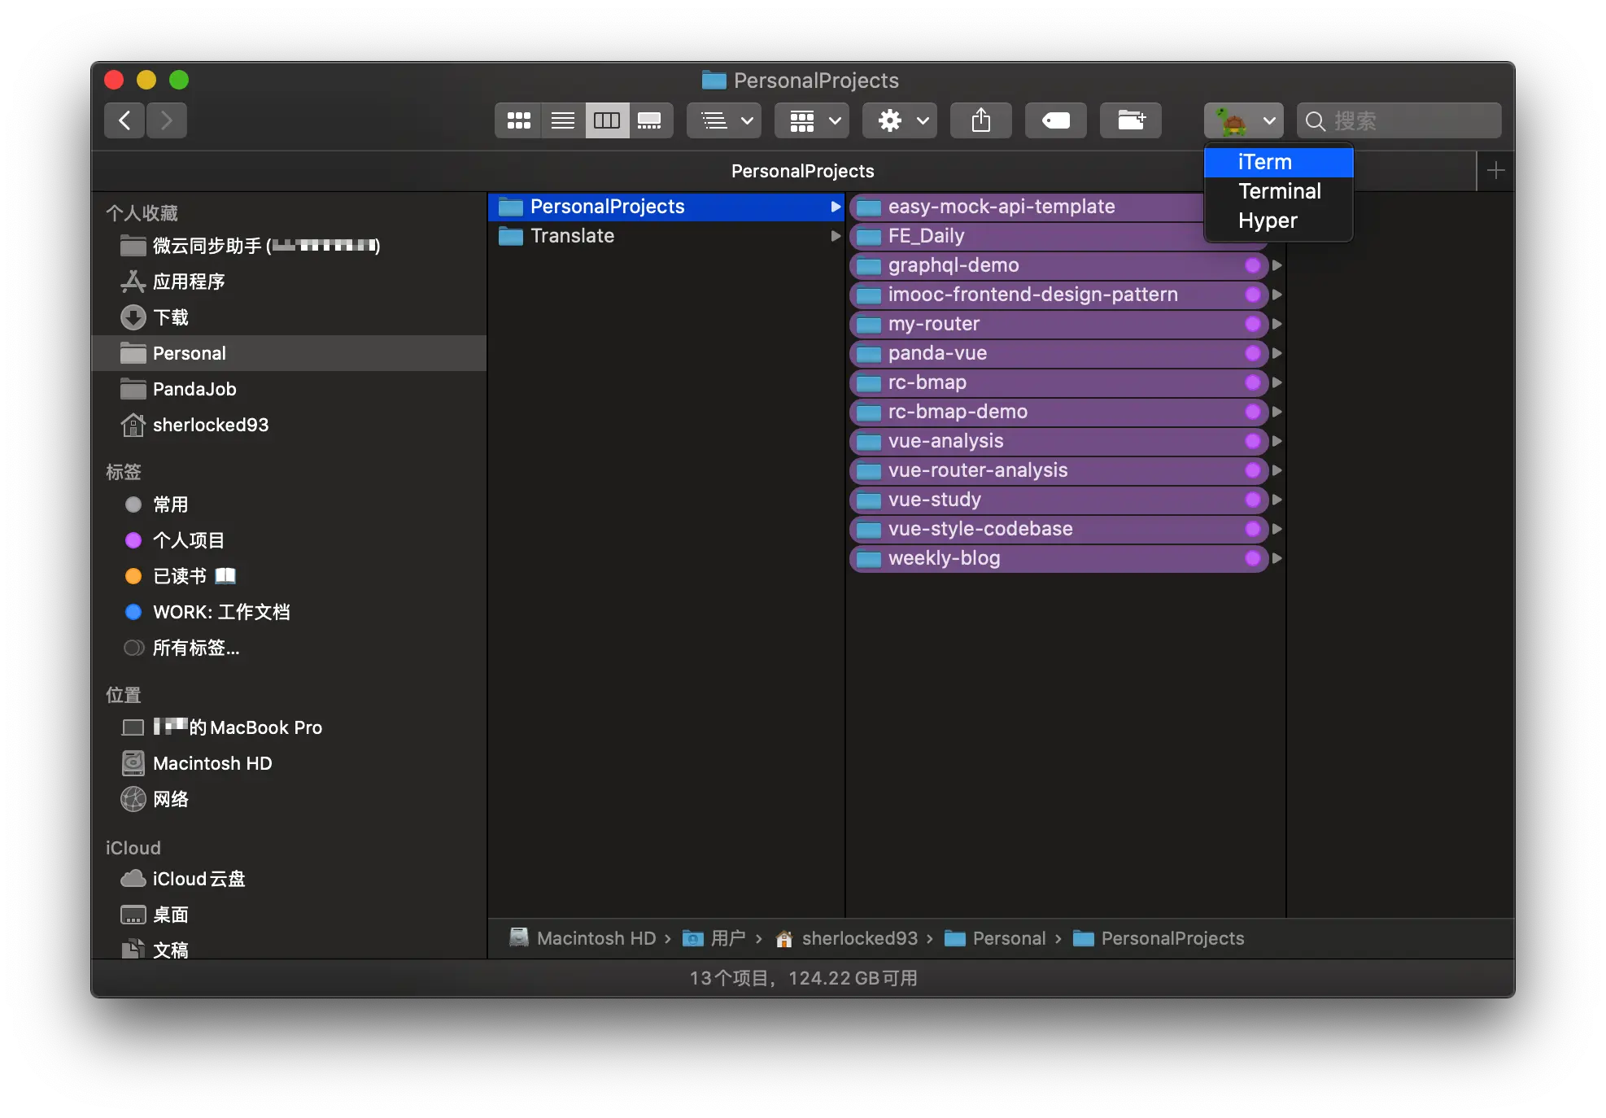Switch to column view

[x=607, y=120]
